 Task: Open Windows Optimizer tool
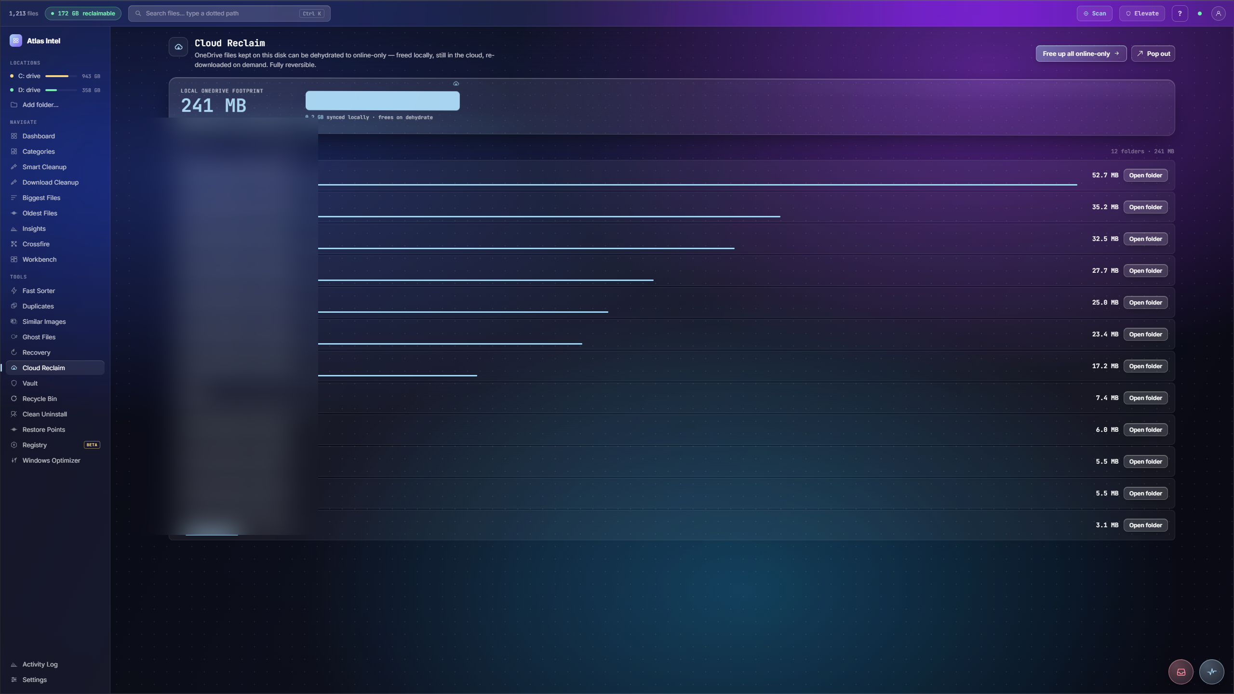click(55, 460)
